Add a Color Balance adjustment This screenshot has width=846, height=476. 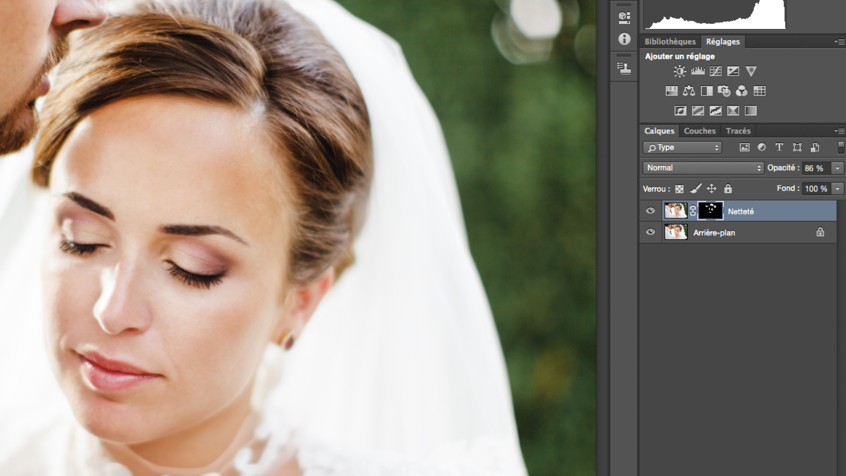[x=689, y=91]
